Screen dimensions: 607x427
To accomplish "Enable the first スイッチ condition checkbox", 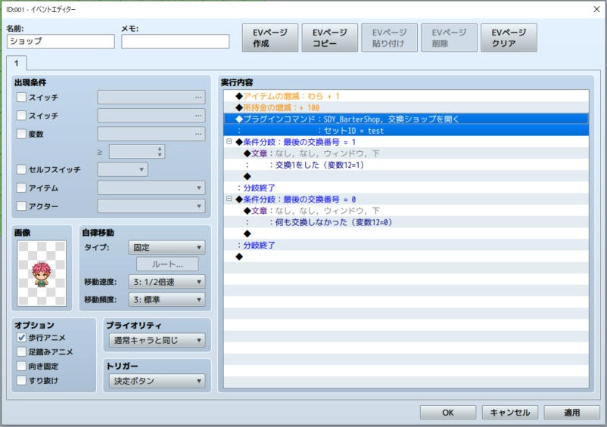I will 21,97.
